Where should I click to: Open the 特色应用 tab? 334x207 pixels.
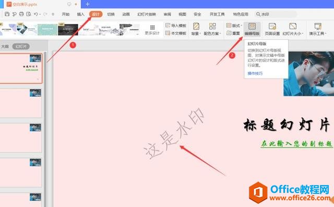tap(241, 14)
